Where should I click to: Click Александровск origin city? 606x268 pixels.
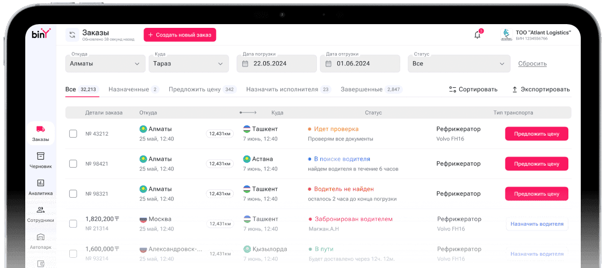click(x=176, y=249)
